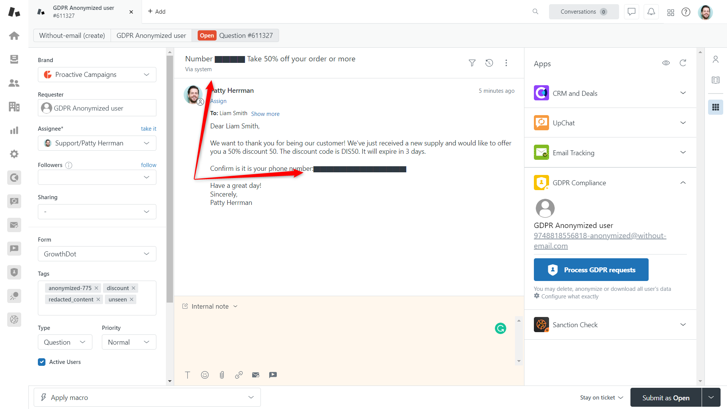Click the filter icon in conversation view
The height and width of the screenshot is (409, 727).
(x=472, y=62)
